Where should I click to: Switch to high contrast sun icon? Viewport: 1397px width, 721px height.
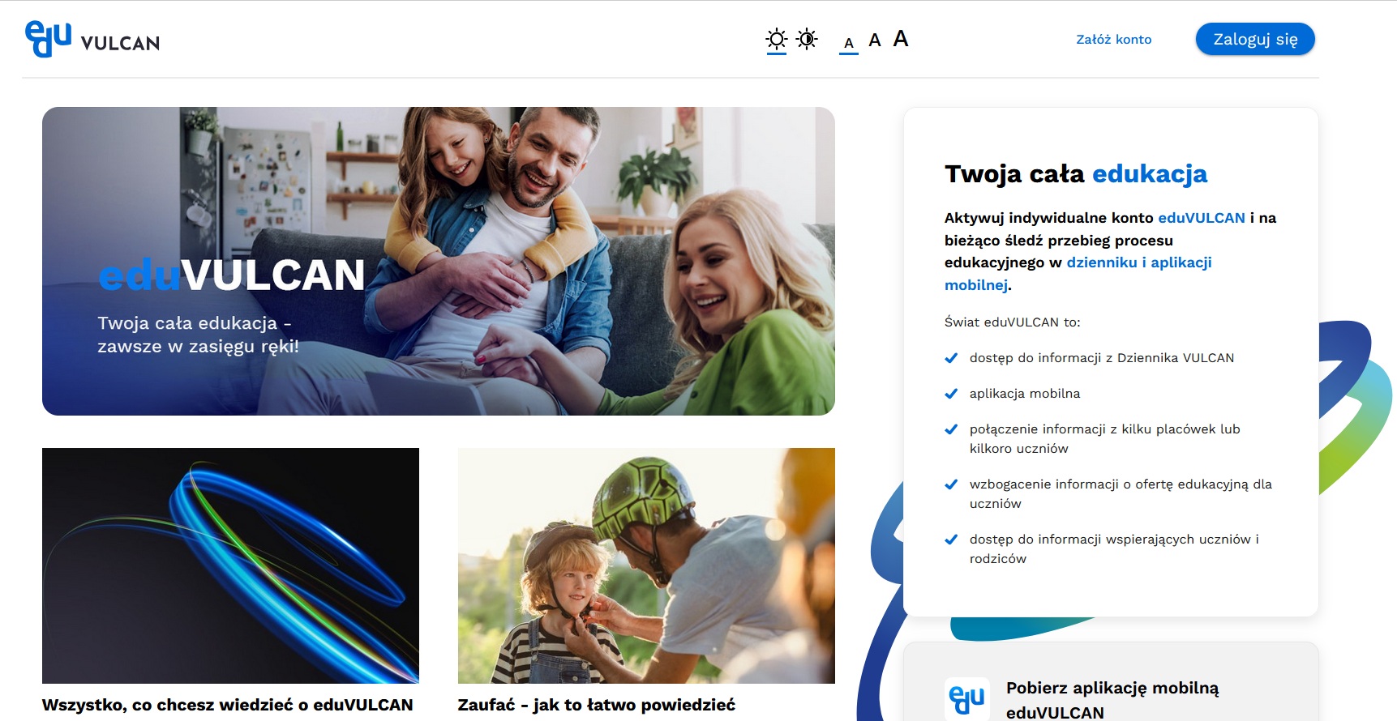pos(807,39)
